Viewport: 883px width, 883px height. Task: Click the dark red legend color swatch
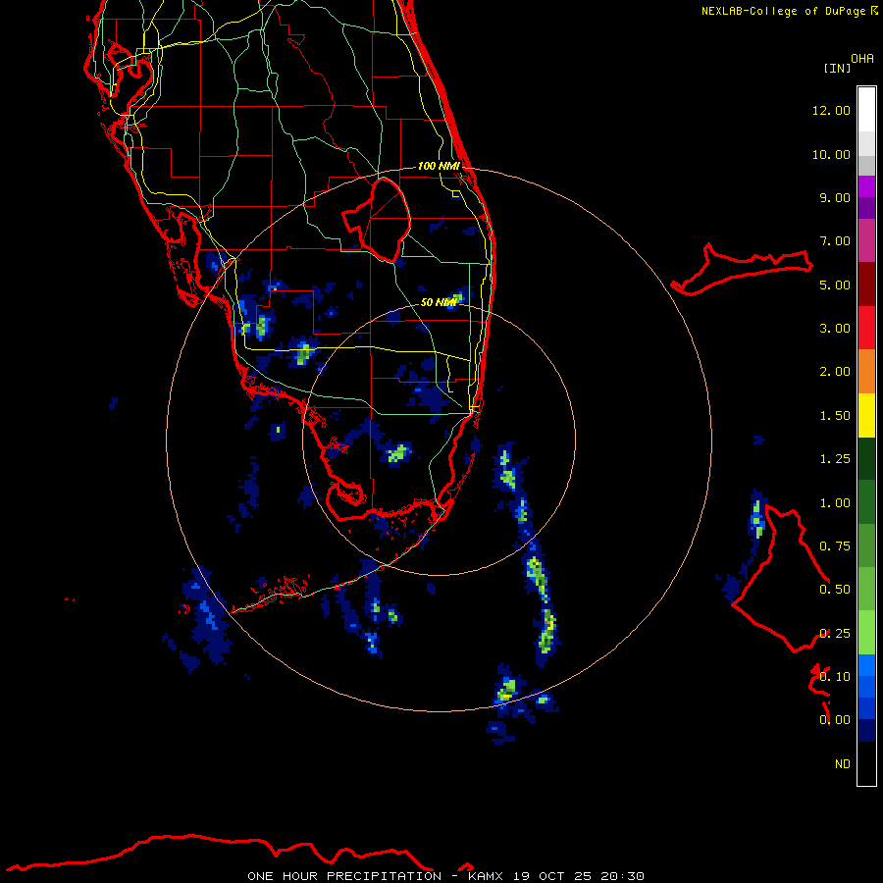866,285
